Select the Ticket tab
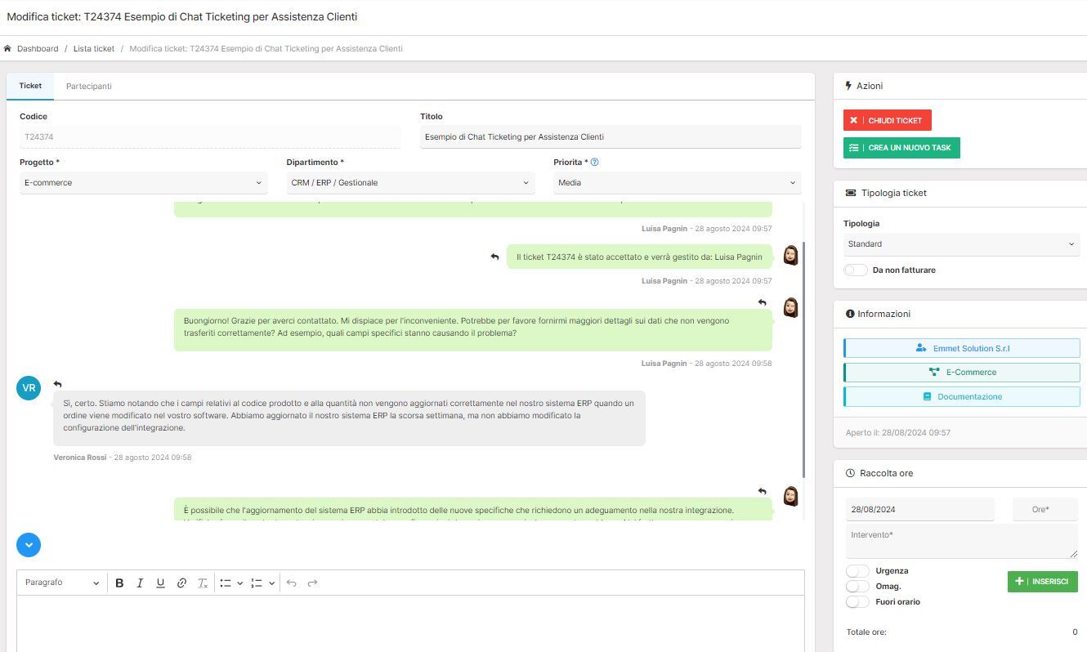 30,85
